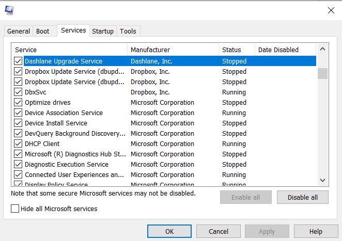Click the scroll up arrow

(322, 49)
